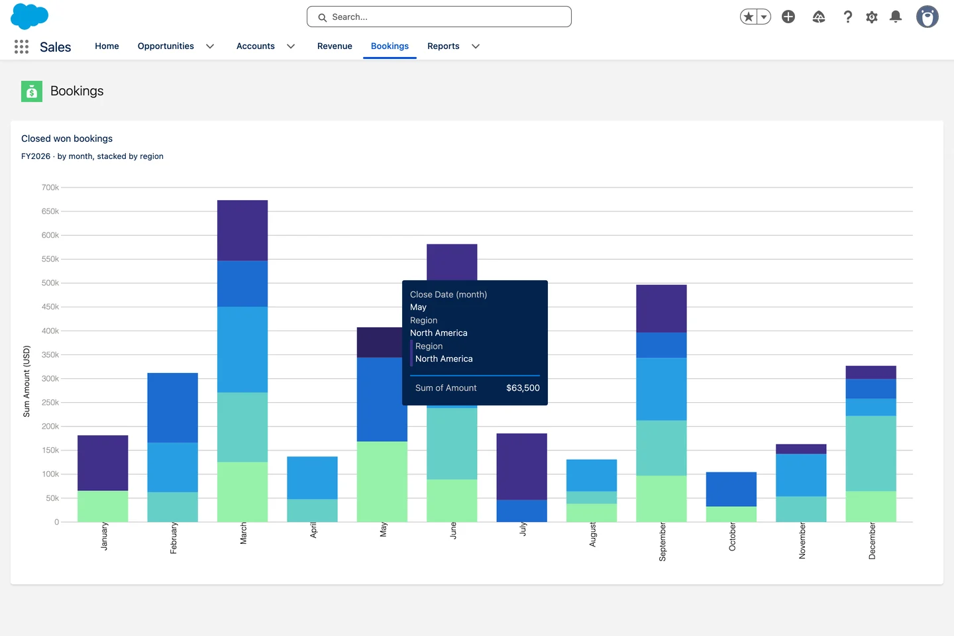Click the Favorites star icon
The image size is (954, 636).
pyautogui.click(x=749, y=17)
